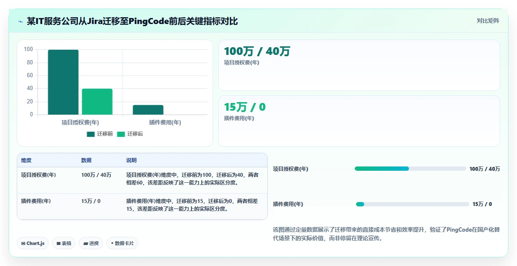Image resolution: width=517 pixels, height=266 pixels.
Task: Click the 数据 column header
Action: click(x=86, y=160)
